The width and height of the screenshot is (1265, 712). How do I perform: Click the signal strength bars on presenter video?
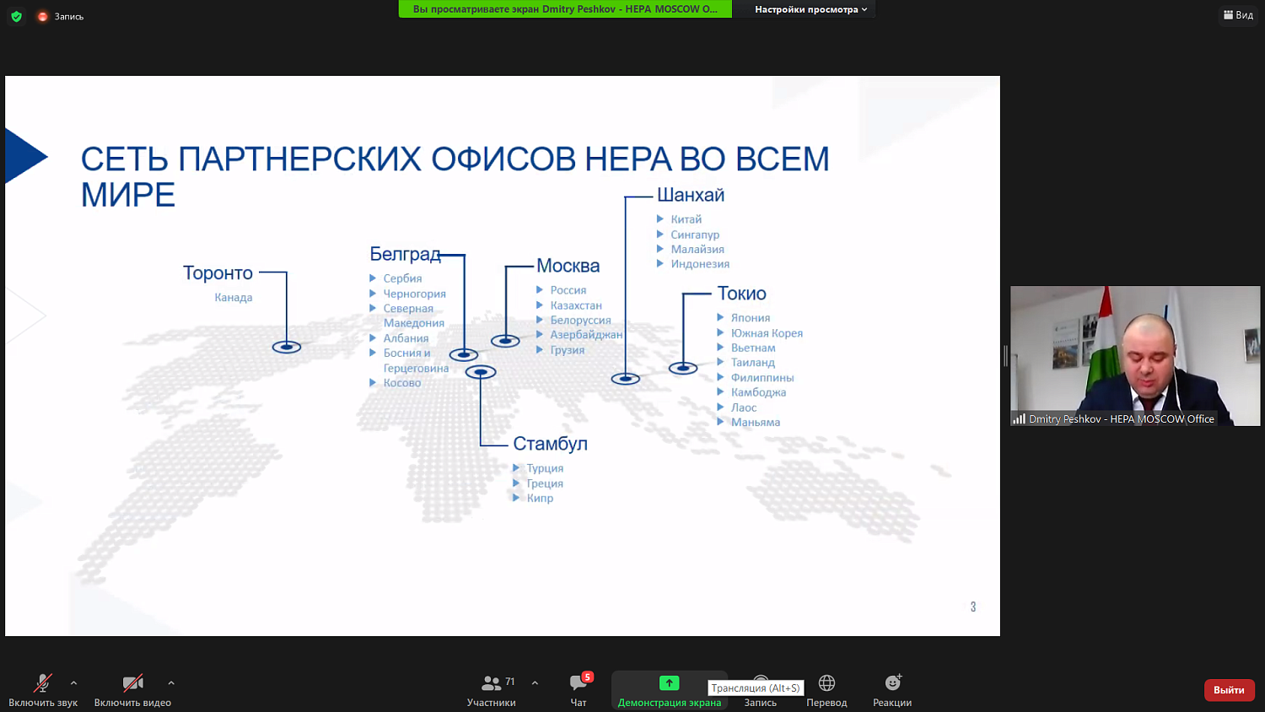point(1020,418)
